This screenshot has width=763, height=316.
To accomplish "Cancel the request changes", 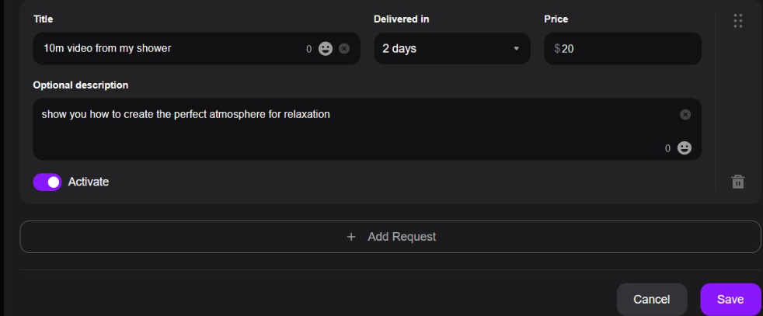I will tap(651, 299).
